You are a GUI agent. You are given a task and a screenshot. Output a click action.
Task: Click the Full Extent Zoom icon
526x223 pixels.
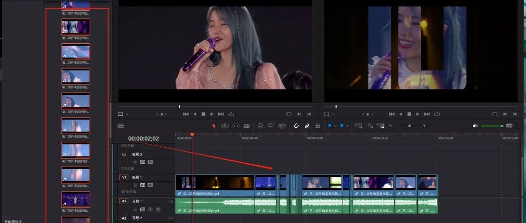tap(358, 126)
